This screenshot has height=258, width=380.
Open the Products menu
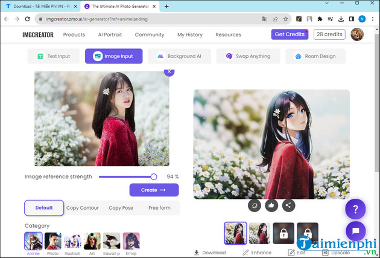point(74,34)
